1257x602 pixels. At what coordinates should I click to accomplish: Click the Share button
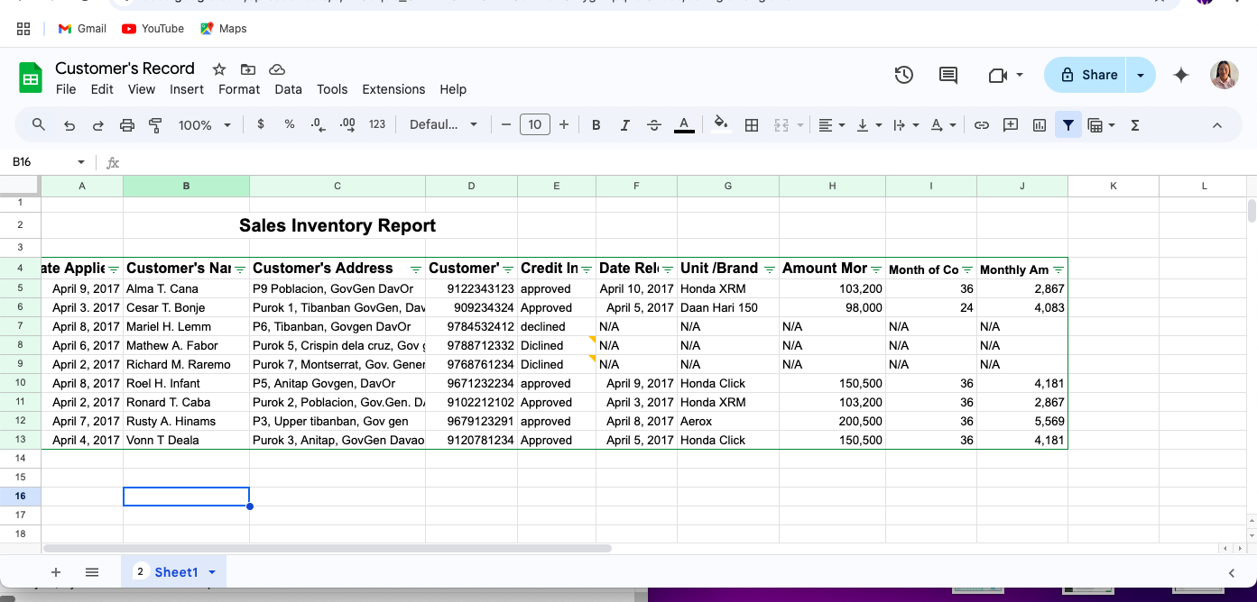(x=1088, y=75)
